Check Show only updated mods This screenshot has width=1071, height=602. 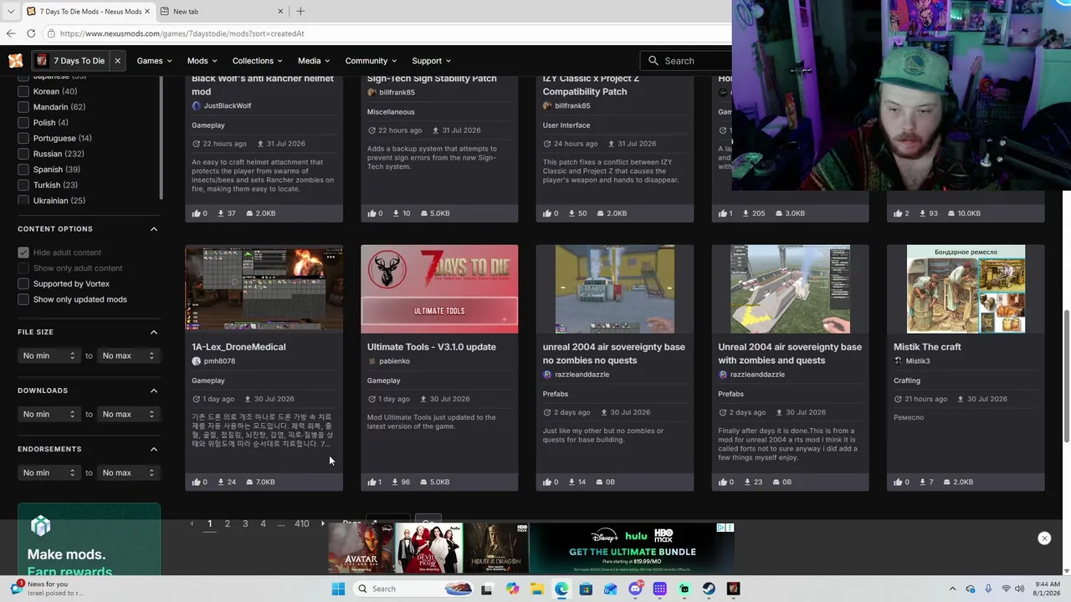tap(23, 299)
